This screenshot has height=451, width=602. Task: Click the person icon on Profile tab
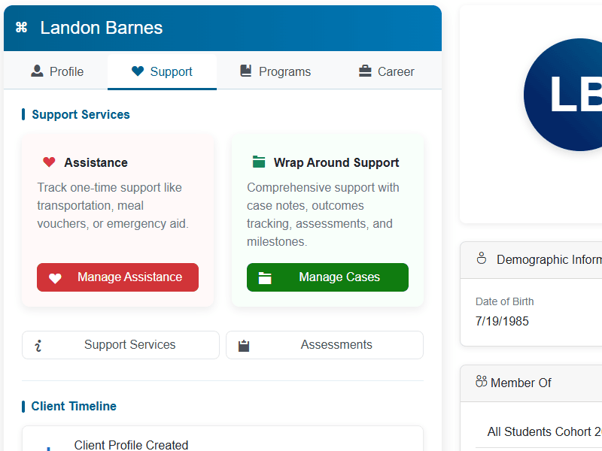pyautogui.click(x=37, y=71)
